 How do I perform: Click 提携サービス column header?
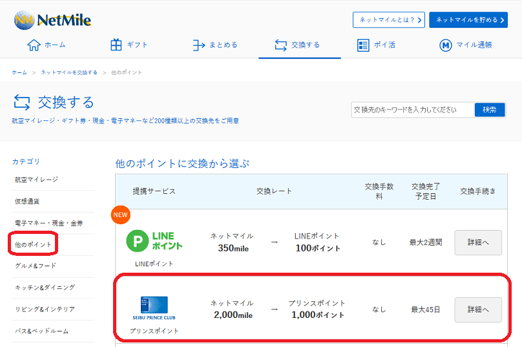tap(154, 191)
